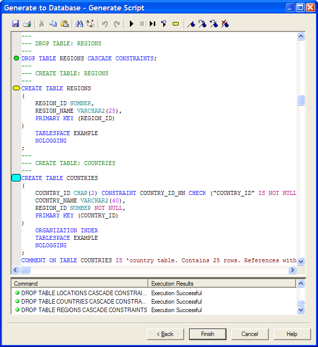Click the step execution icon
The height and width of the screenshot is (347, 318).
point(153,23)
